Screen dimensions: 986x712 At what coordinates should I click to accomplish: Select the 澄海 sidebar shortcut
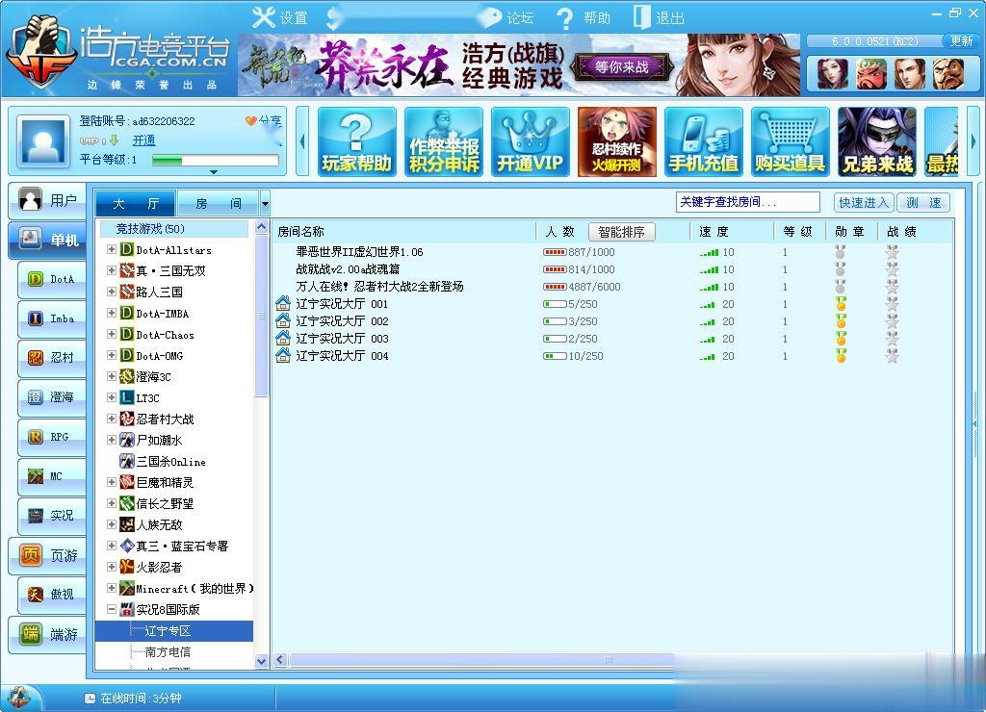click(x=52, y=397)
